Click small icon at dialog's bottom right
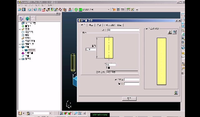 tap(176, 93)
